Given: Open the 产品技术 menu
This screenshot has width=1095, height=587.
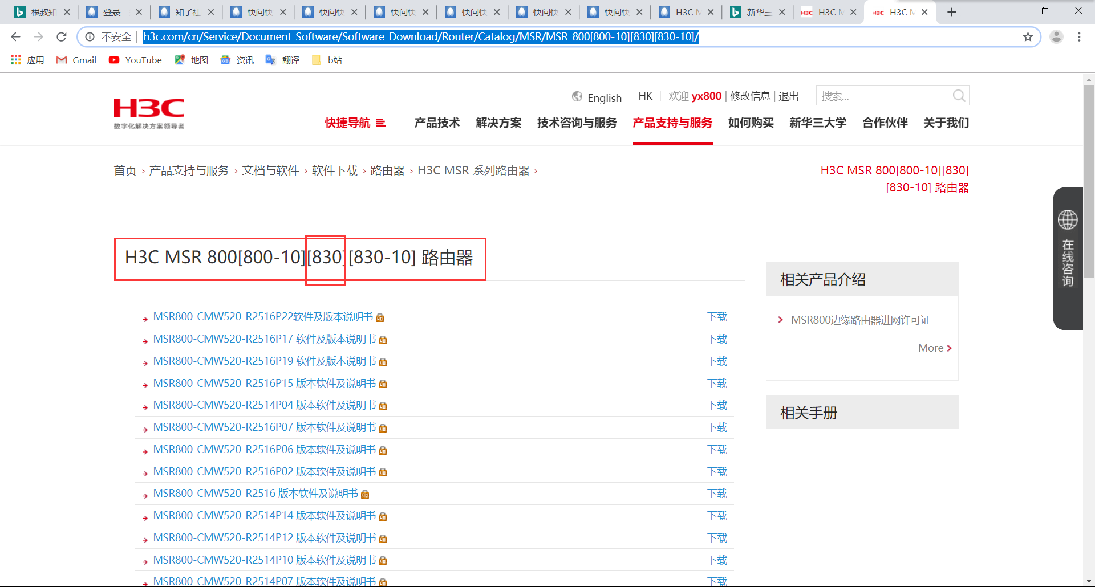Looking at the screenshot, I should [437, 123].
